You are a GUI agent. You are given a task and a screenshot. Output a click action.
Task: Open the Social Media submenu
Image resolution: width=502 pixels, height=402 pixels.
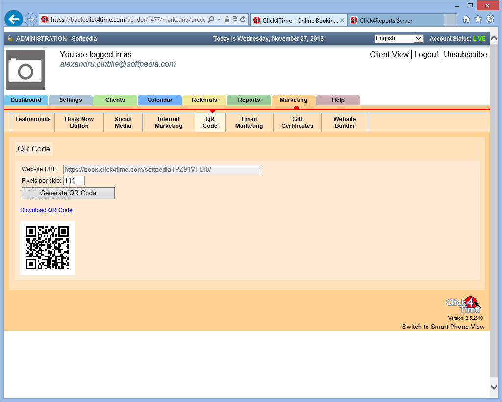pos(123,122)
